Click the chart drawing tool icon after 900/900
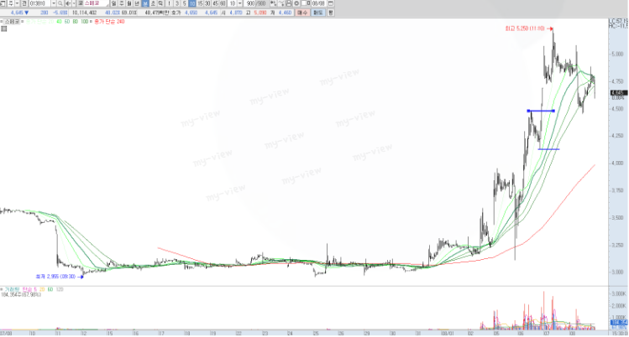Screen dimensions: 629x337 click(274, 3)
